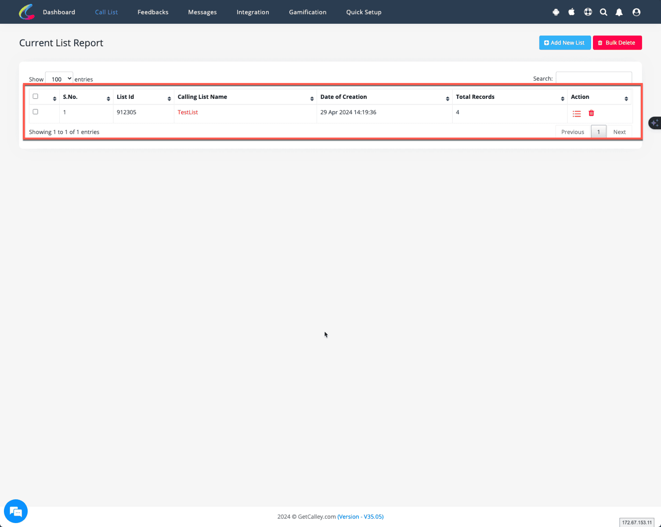Delete TestList using the trash icon
The width and height of the screenshot is (661, 527).
591,113
